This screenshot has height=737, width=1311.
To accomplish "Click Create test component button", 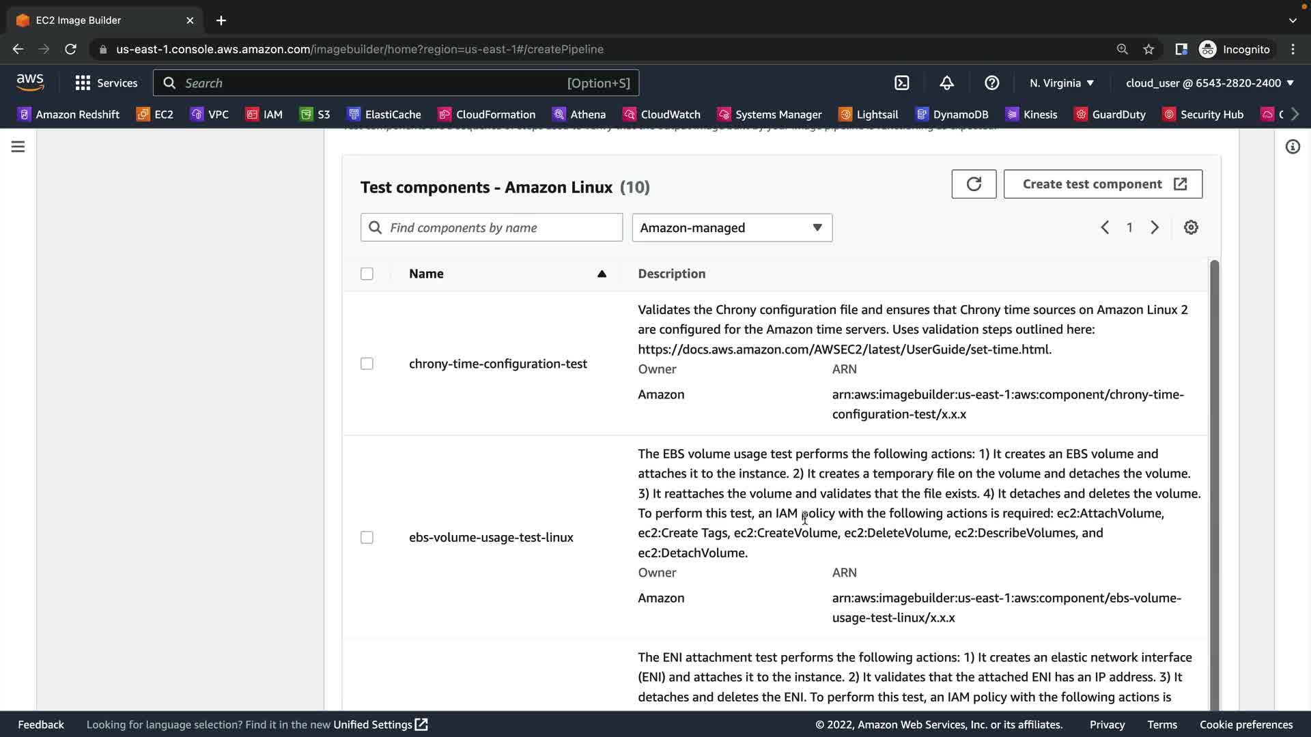I will 1103,184.
